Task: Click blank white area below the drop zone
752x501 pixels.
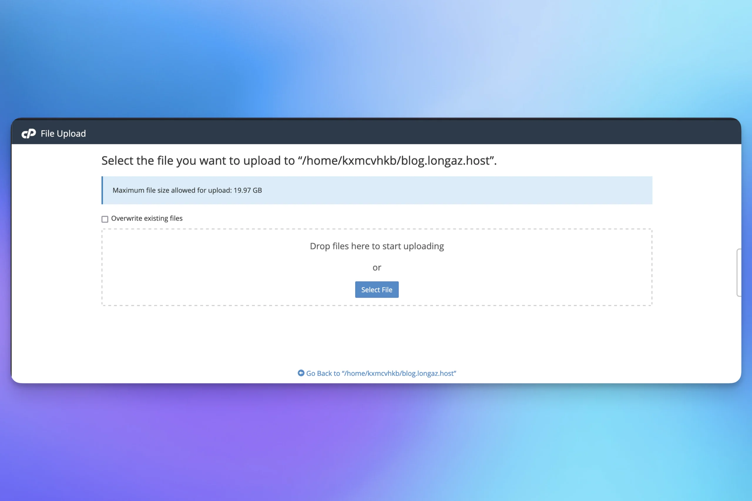Action: point(377,335)
